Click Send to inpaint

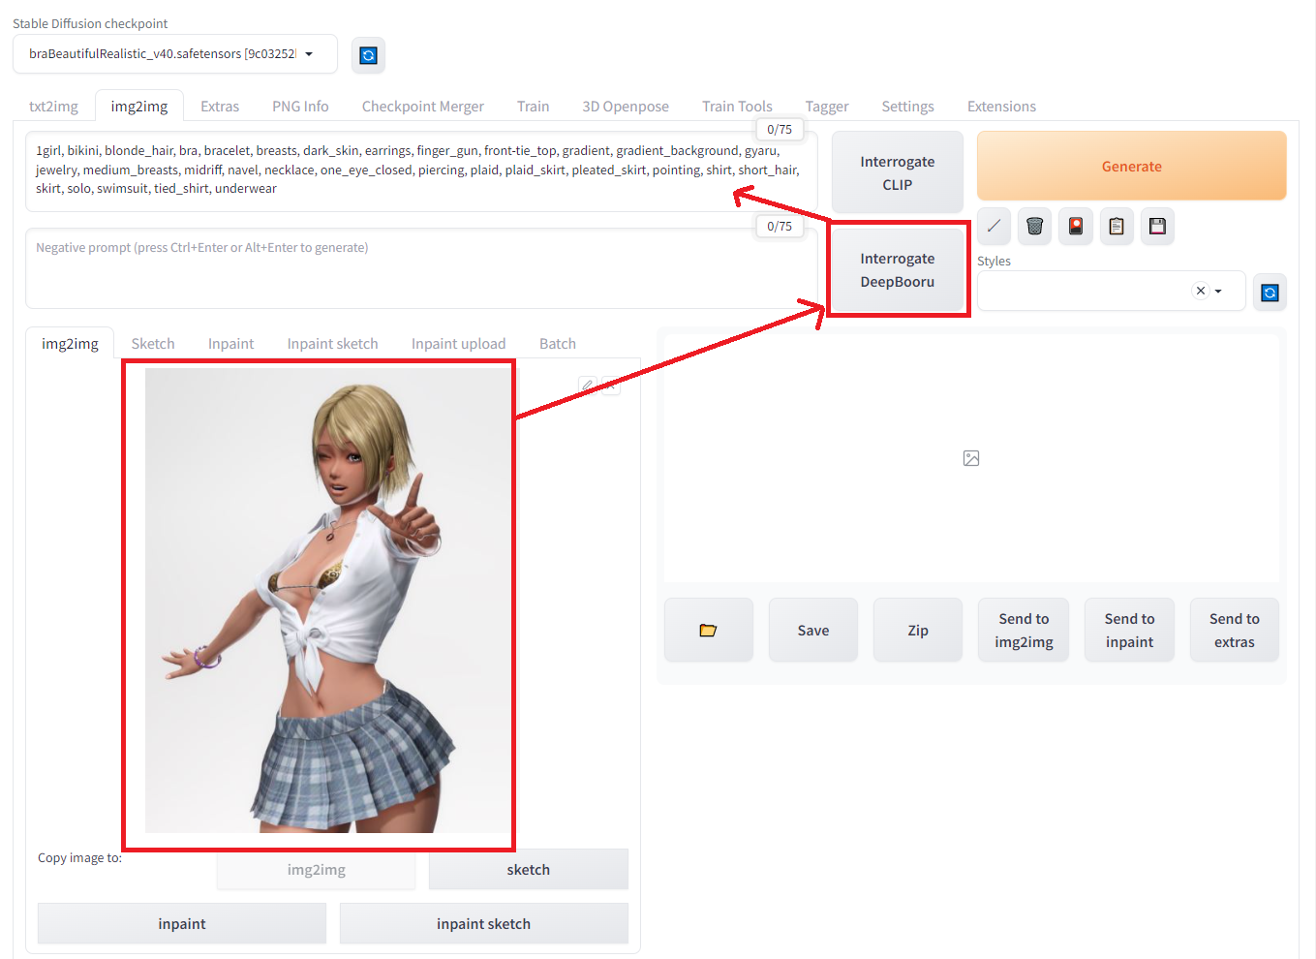1129,631
